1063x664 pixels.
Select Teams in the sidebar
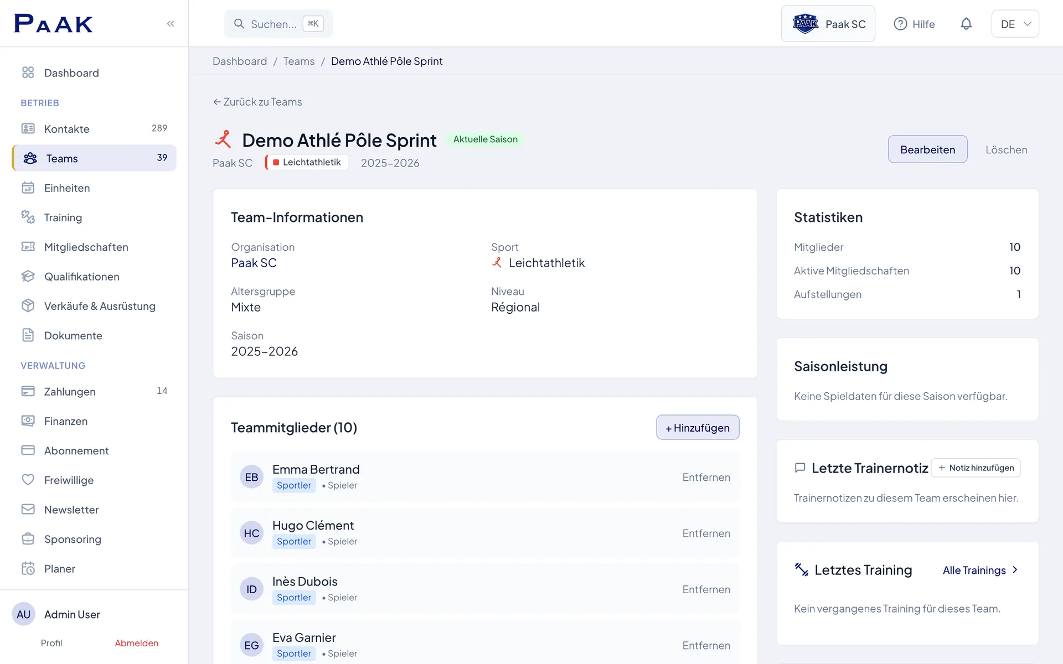point(94,158)
